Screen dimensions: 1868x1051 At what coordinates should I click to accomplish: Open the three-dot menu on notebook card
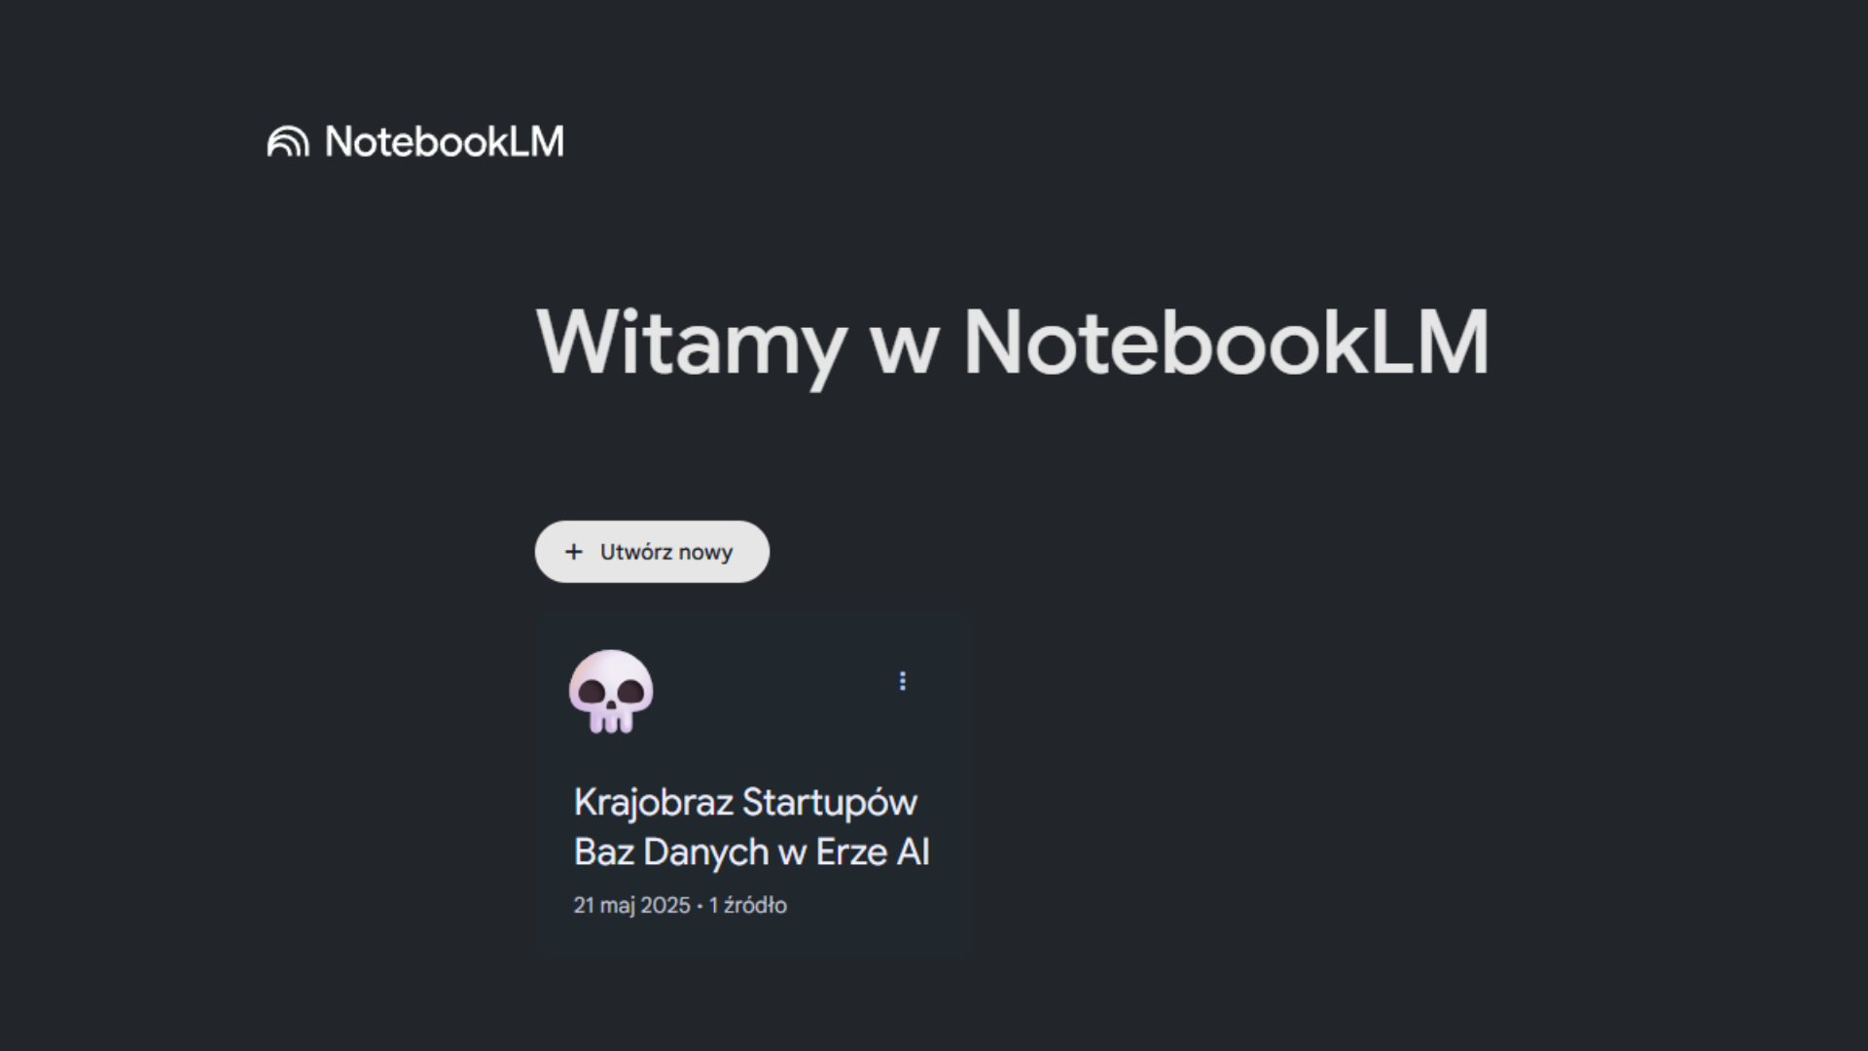click(x=903, y=681)
